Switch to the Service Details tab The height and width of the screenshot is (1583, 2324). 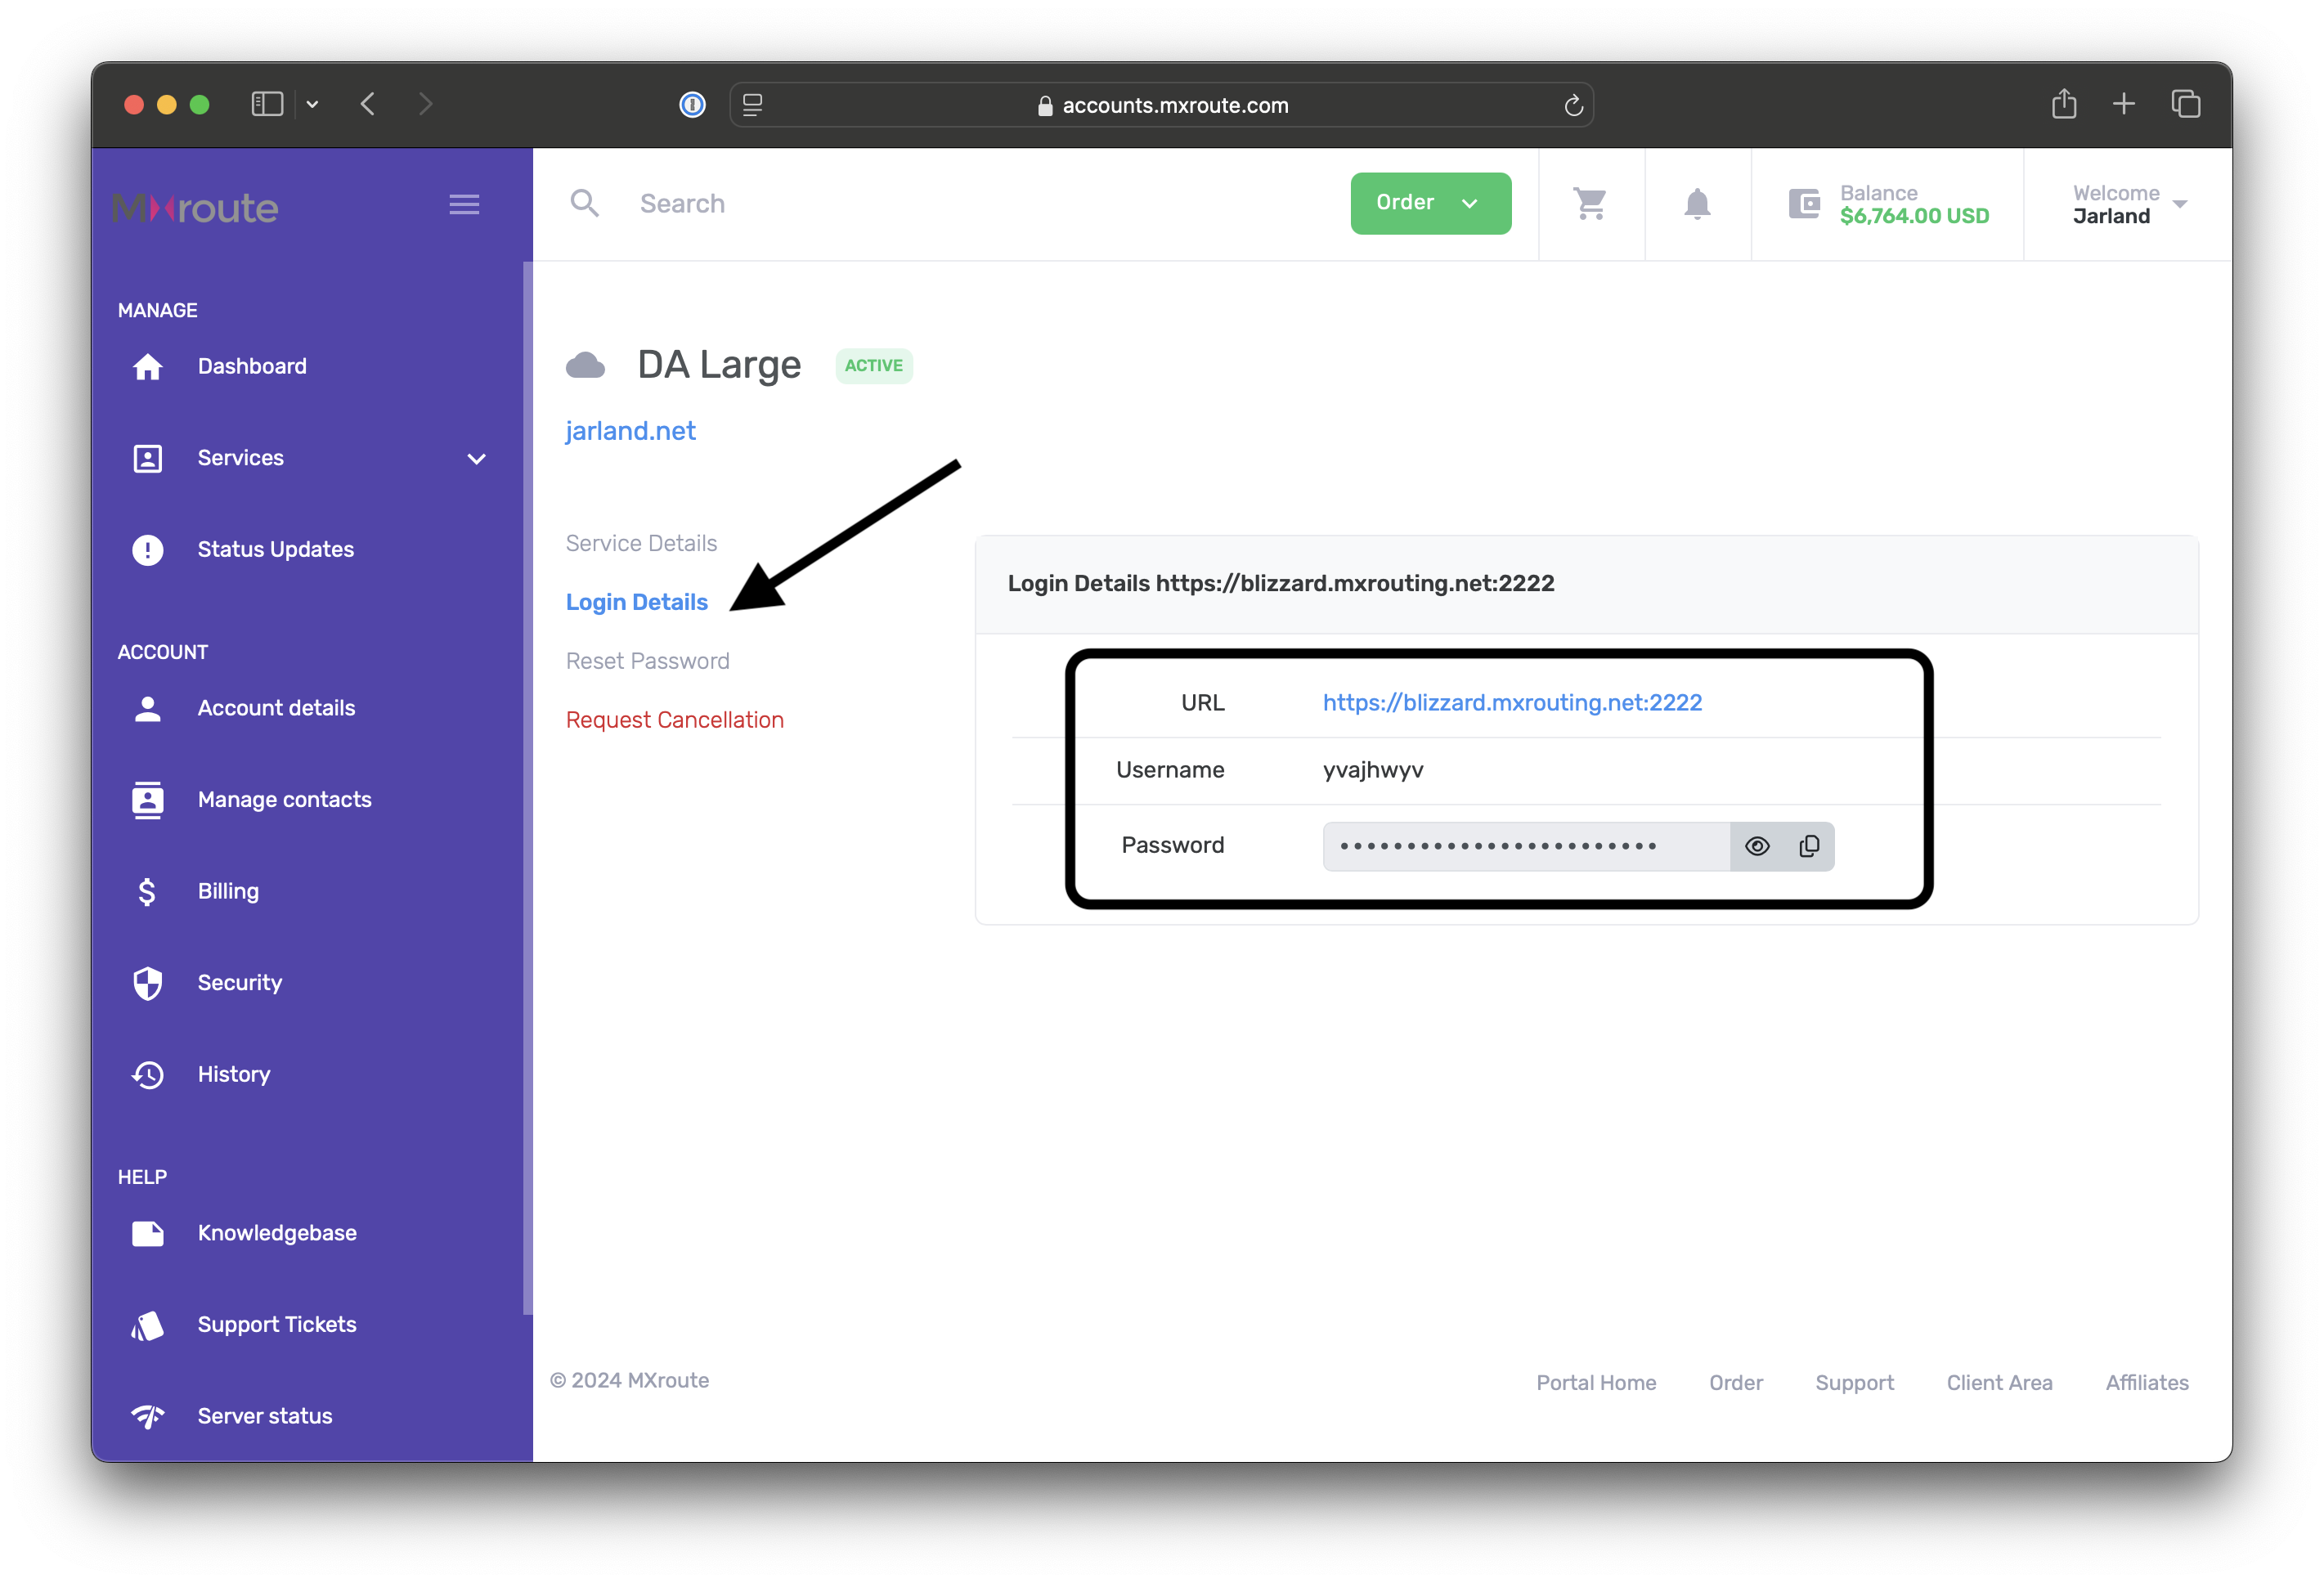coord(641,543)
